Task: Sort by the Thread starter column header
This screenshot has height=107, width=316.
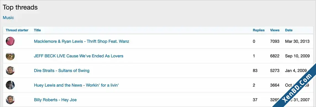Action: pos(17,30)
